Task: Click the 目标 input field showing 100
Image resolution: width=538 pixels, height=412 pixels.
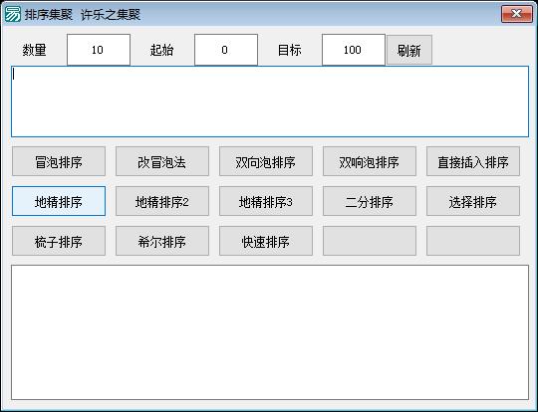Action: point(353,50)
